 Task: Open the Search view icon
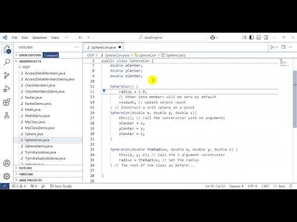pyautogui.click(x=7, y=62)
